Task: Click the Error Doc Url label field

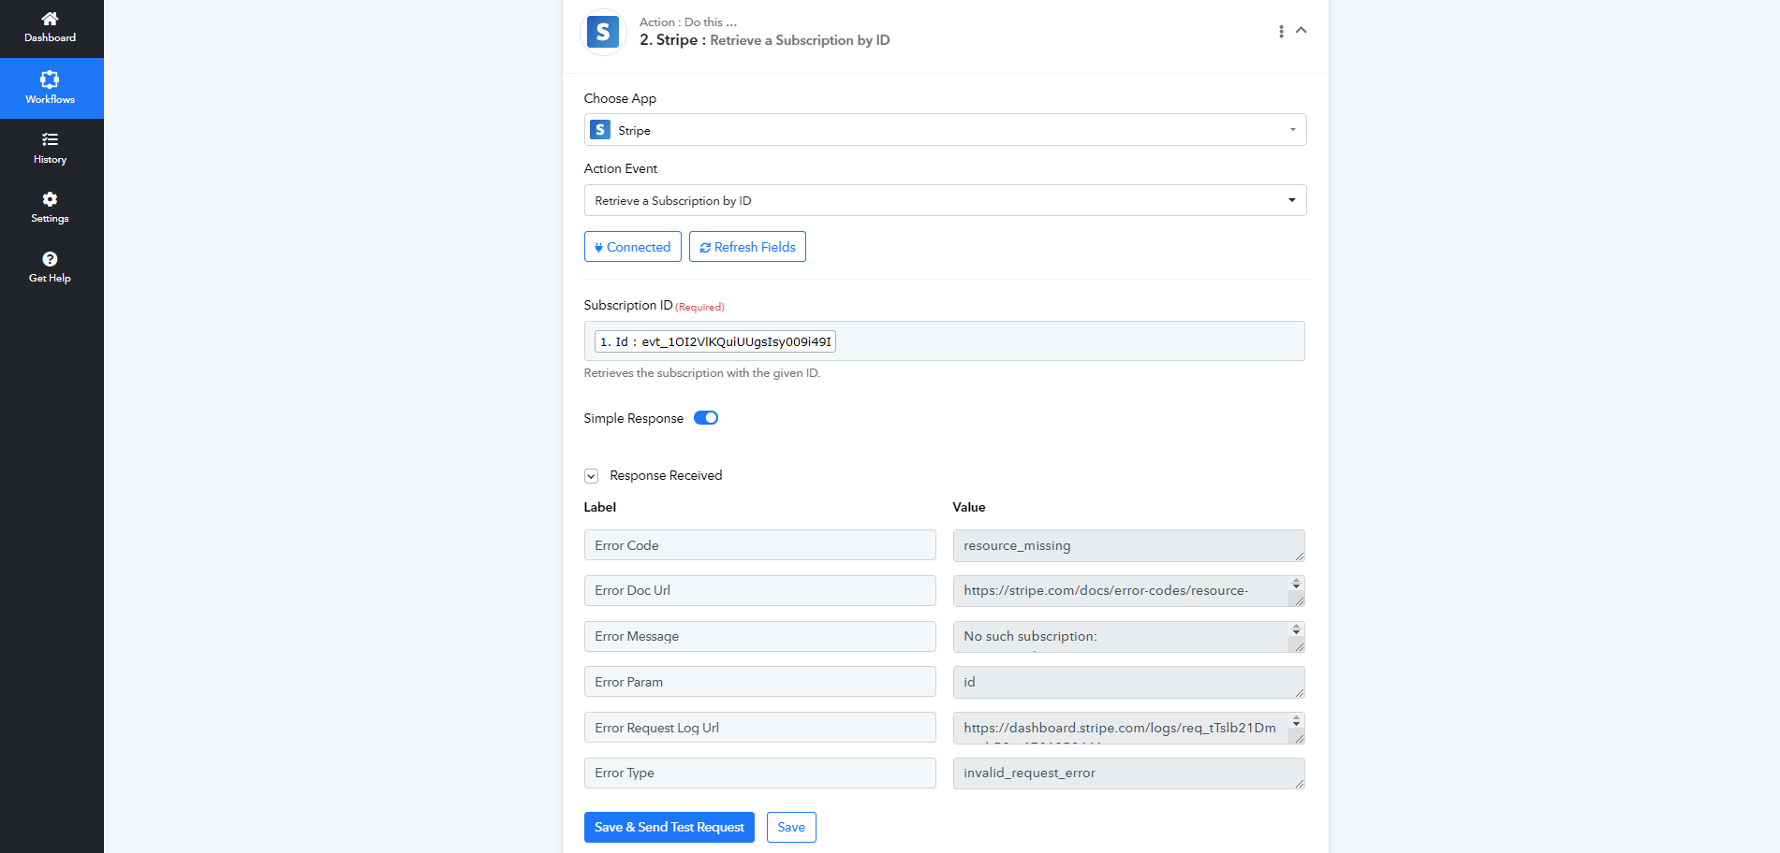Action: click(759, 591)
